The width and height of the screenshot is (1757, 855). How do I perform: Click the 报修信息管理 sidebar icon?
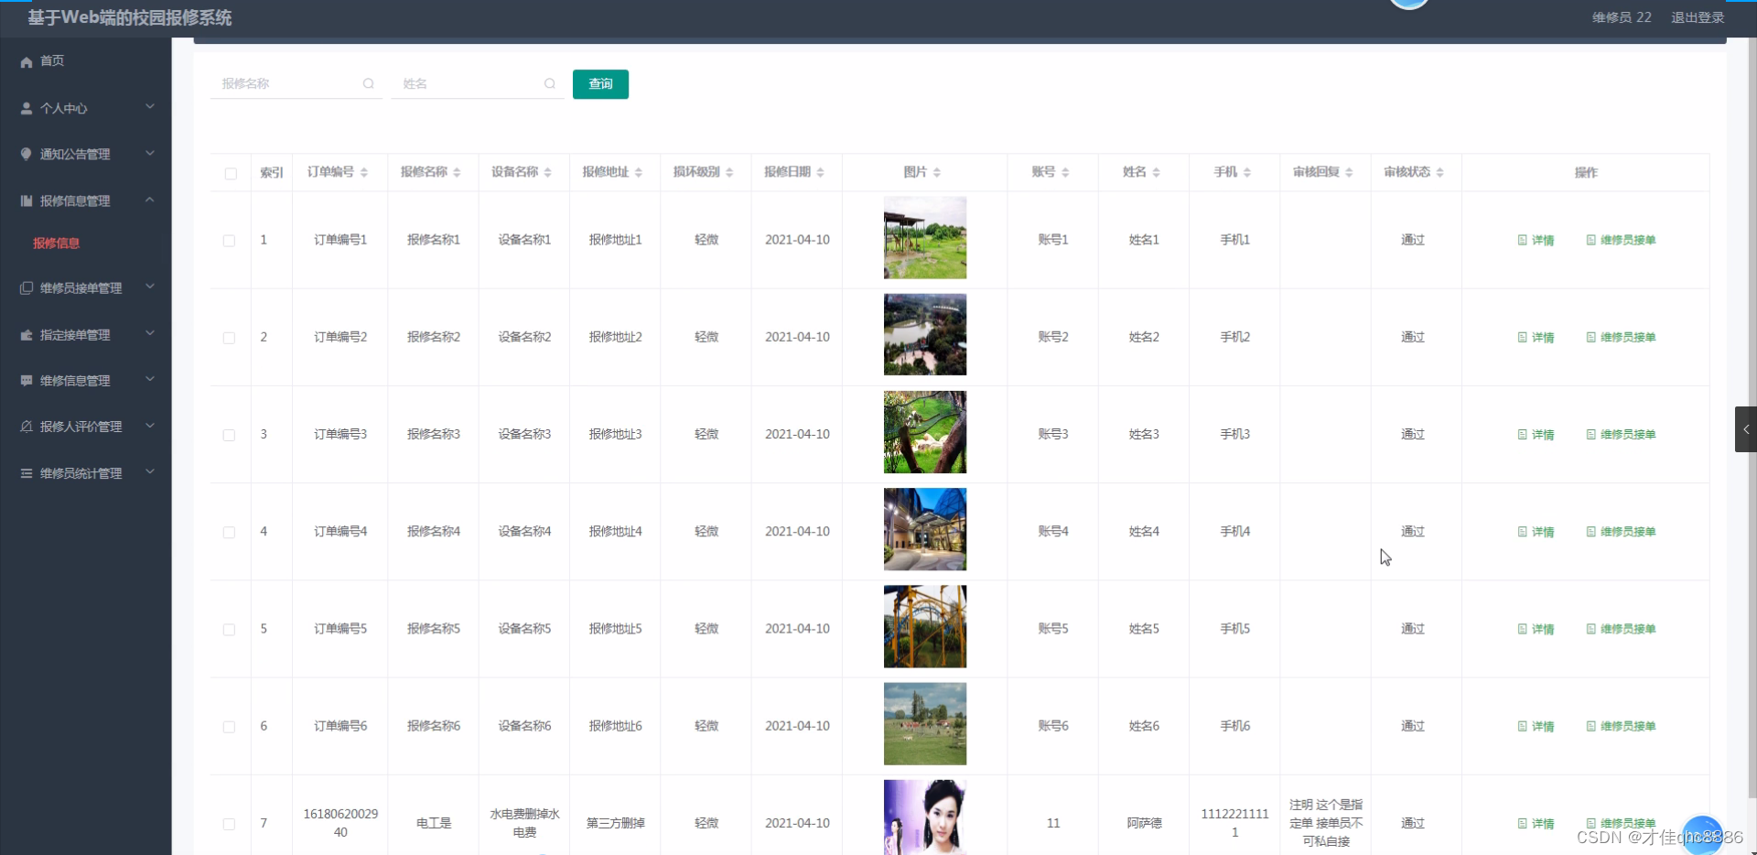27,200
